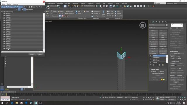The width and height of the screenshot is (187, 105).
Task: Open Display menu in Attach List dialog
Action: pos(9,4)
